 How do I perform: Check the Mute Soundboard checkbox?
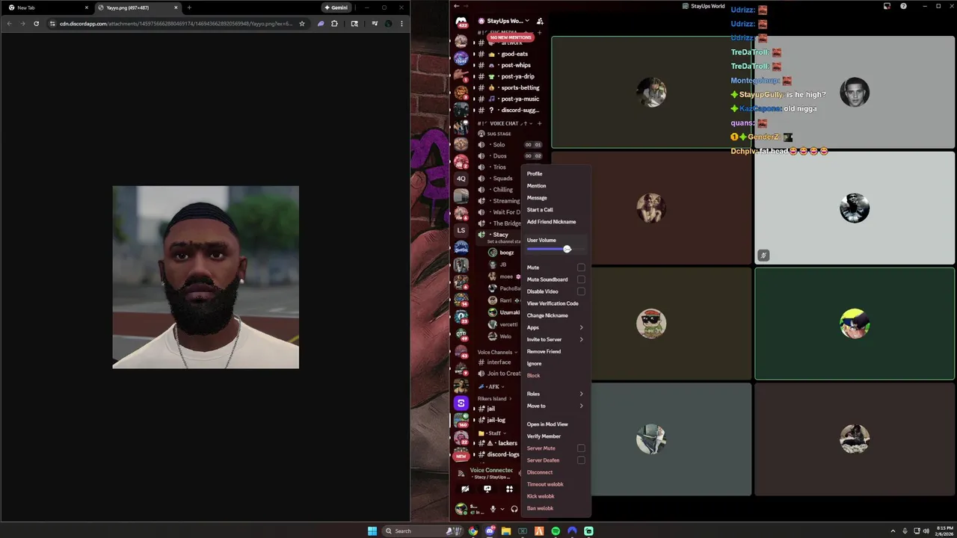coord(581,279)
